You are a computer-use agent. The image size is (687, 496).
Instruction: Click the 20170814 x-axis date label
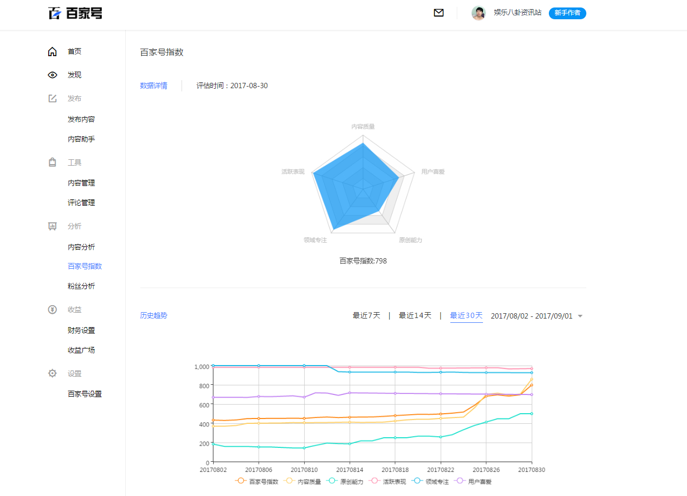[350, 470]
